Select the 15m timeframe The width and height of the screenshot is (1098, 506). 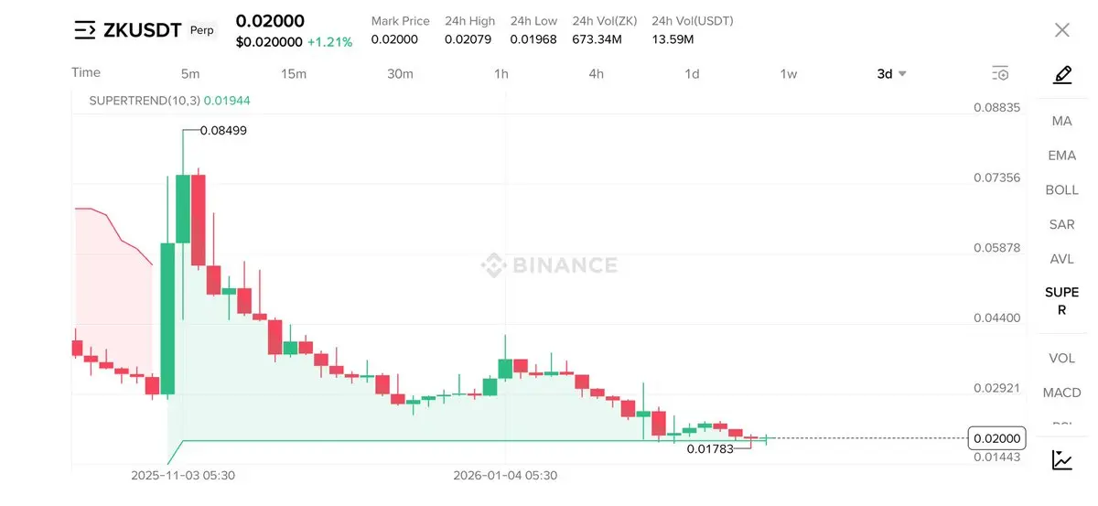click(294, 74)
